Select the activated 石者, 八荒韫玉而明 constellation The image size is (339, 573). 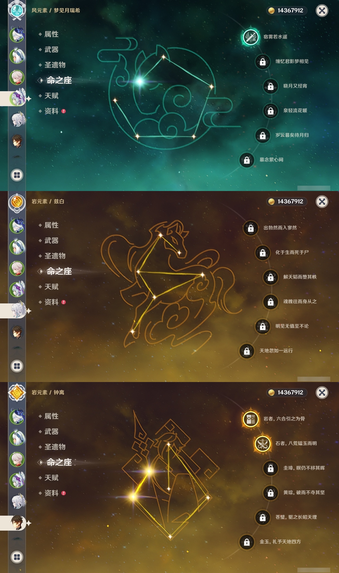pyautogui.click(x=262, y=444)
